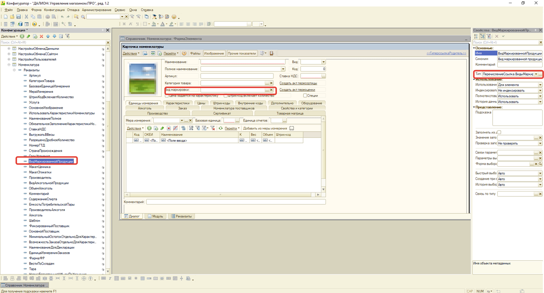Open the fill color bucket tool
The height and width of the screenshot is (293, 544).
154,24
